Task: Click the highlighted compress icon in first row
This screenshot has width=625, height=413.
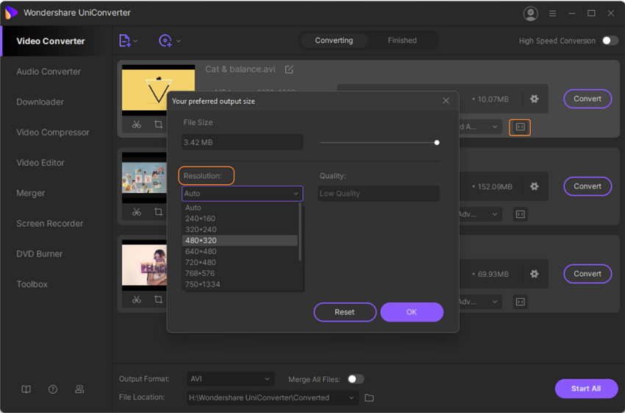Action: tap(520, 127)
